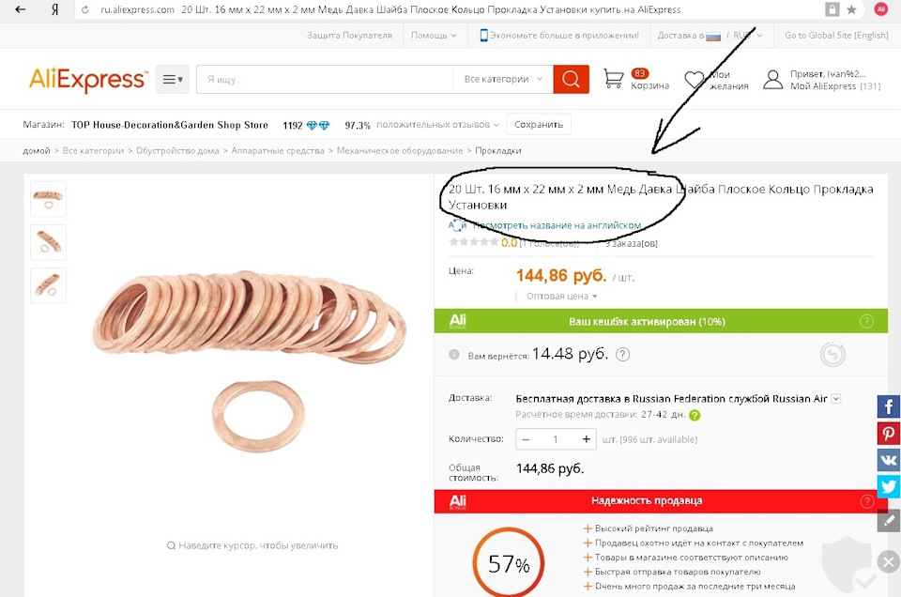The height and width of the screenshot is (597, 901).
Task: Expand the shipping method dropdown arrow
Action: 836,398
